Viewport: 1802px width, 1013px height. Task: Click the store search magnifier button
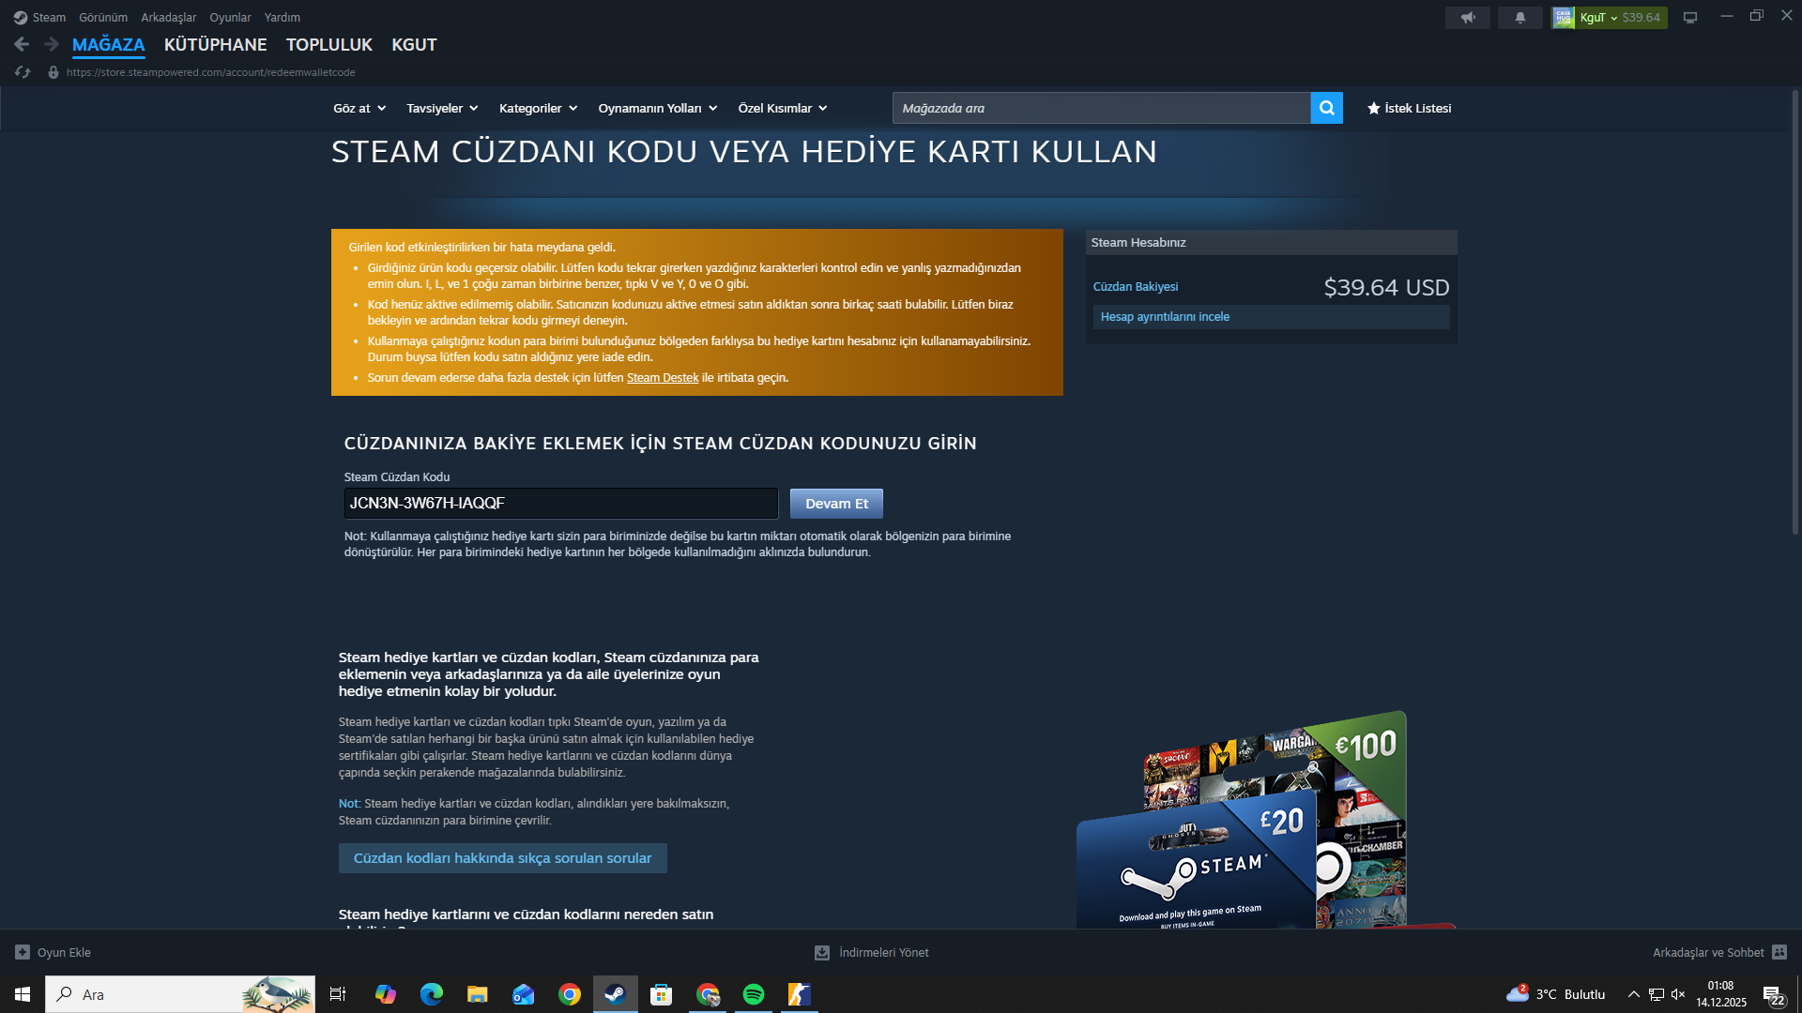(x=1327, y=108)
